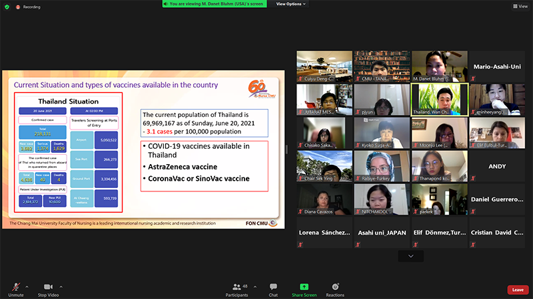Open the Participants panel
This screenshot has height=299, width=533.
point(237,290)
